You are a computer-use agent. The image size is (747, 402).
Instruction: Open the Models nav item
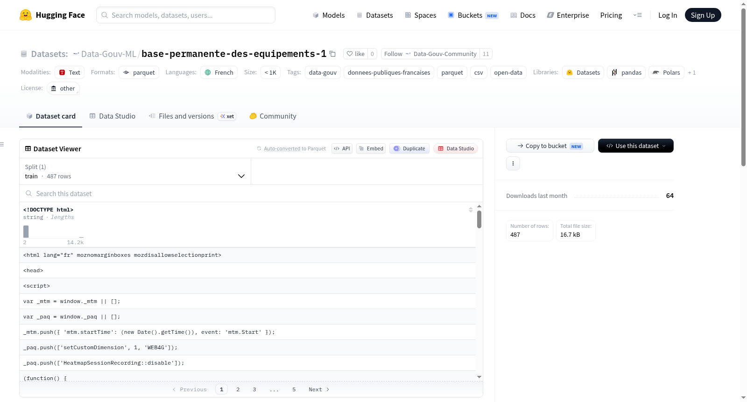(329, 15)
